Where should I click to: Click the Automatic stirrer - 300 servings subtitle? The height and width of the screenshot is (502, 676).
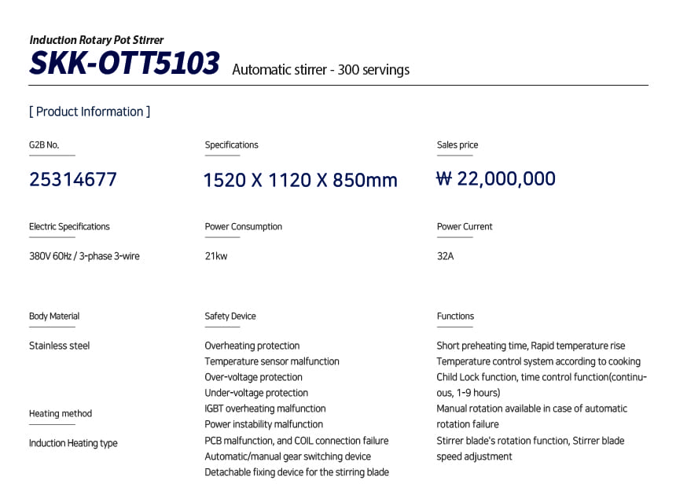(321, 70)
